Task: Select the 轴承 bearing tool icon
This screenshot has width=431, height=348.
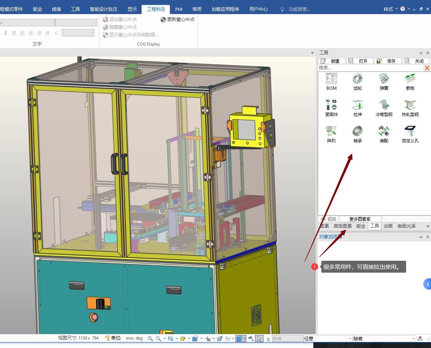Action: point(357,131)
